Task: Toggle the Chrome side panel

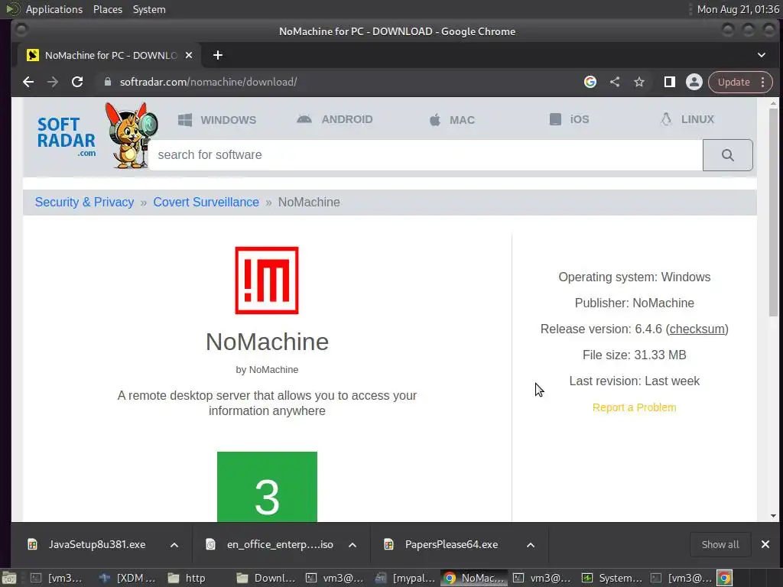Action: (x=670, y=82)
